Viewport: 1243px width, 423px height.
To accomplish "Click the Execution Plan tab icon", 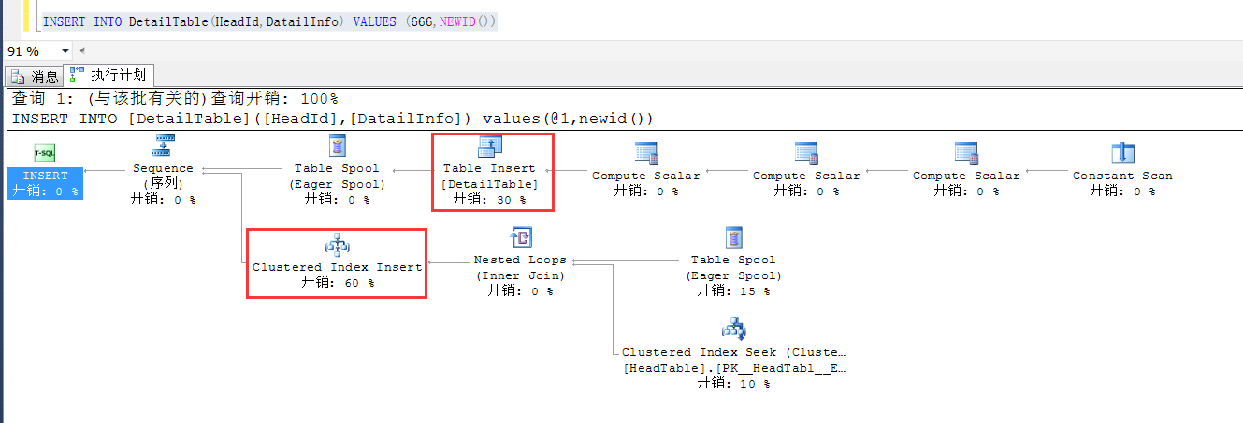I will [78, 75].
